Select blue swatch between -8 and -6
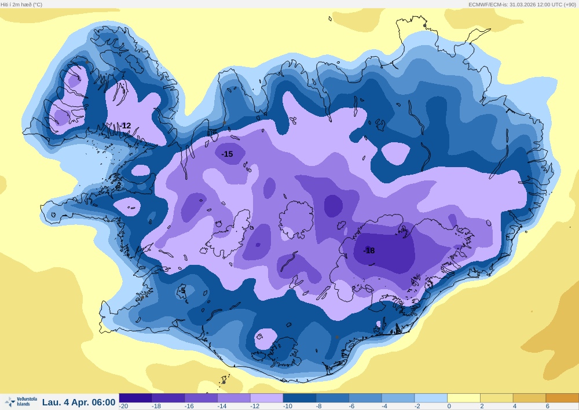The image size is (579, 410). (333, 398)
